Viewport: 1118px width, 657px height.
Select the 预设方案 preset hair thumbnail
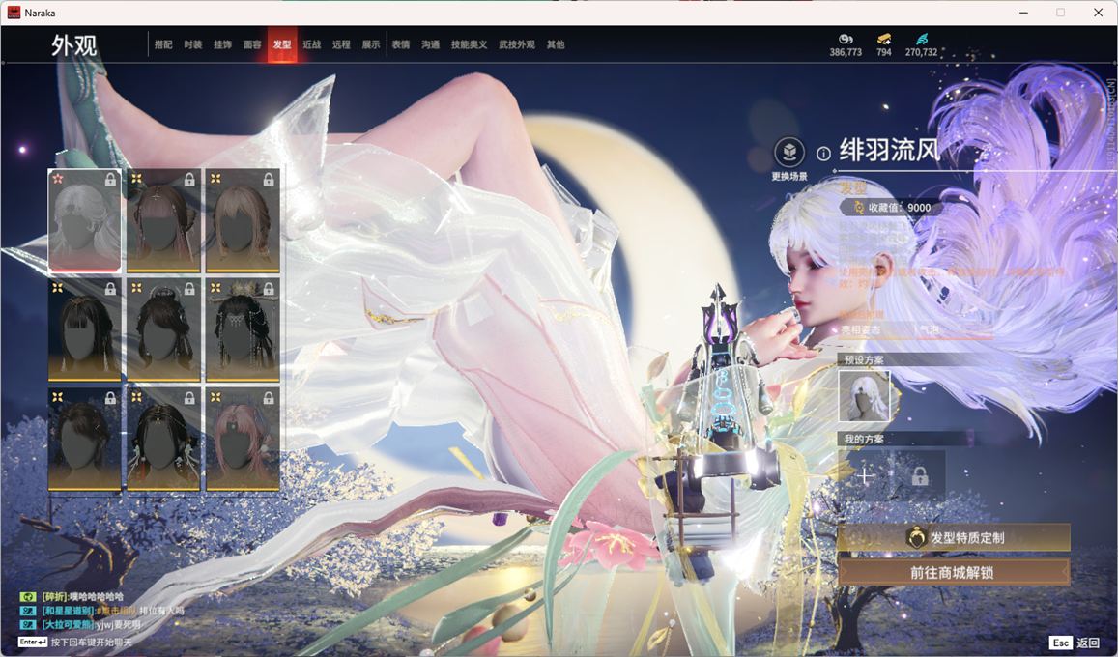[864, 396]
